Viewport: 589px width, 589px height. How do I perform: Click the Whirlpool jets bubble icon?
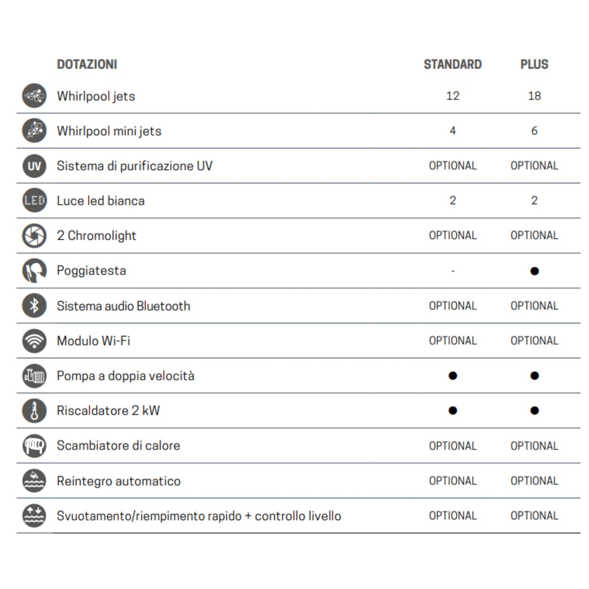35,96
